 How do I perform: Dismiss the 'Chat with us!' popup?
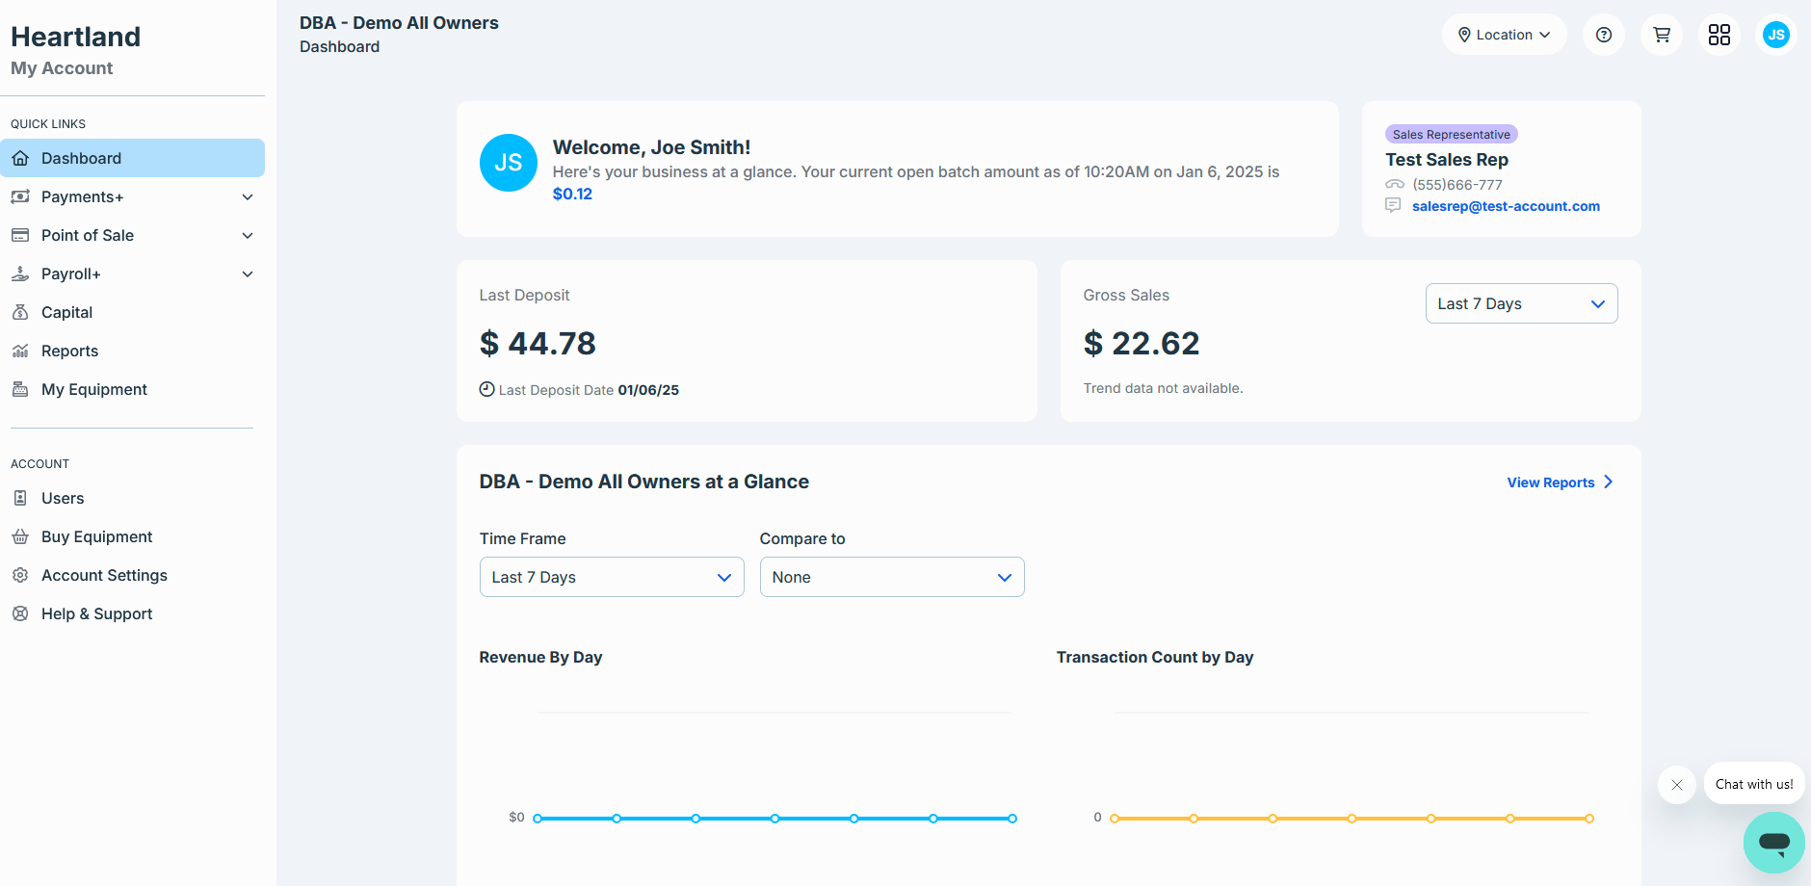(x=1677, y=785)
